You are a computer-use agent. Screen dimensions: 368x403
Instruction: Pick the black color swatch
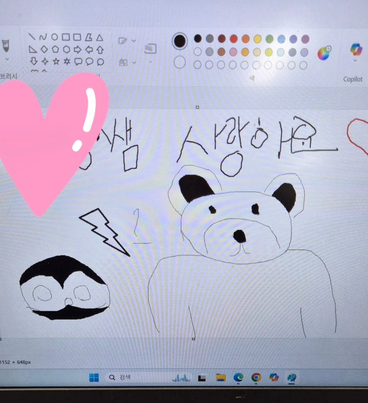pos(198,38)
